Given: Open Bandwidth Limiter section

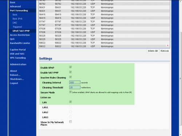Looking at the screenshot, I should 20,43.
